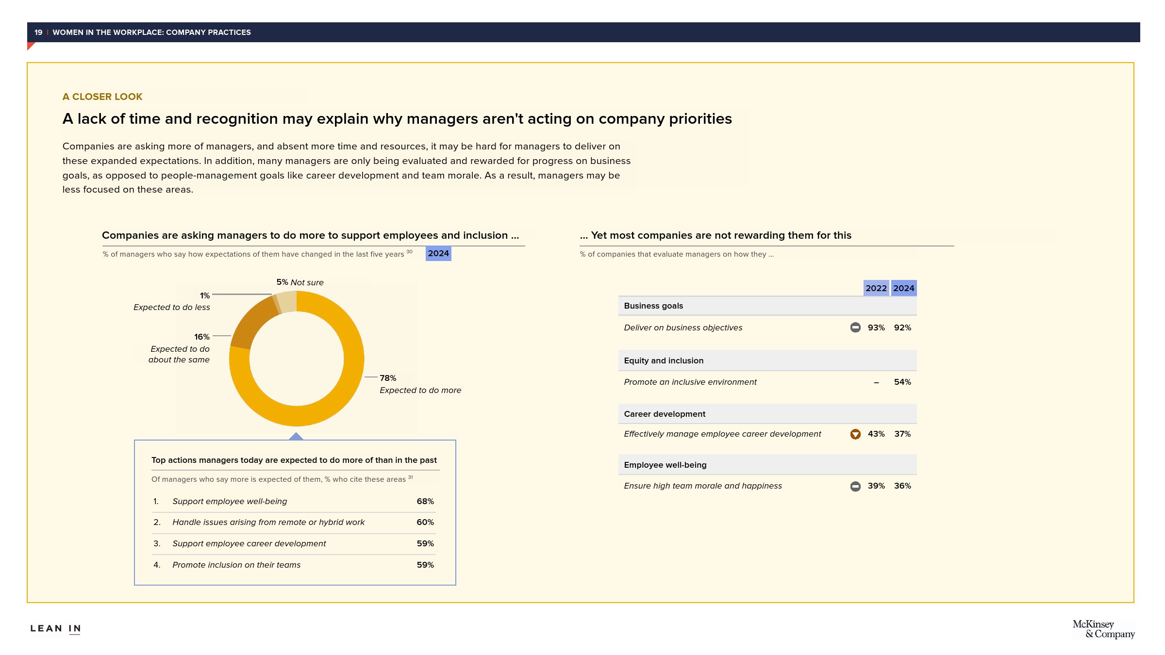Screen dimensions: 1165x655
Task: Click the red corner marker under header bar
Action: point(30,46)
